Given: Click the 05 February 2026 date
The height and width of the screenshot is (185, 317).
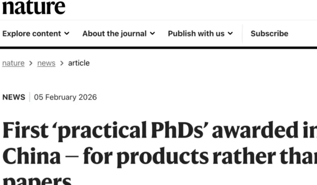Looking at the screenshot, I should pyautogui.click(x=65, y=97).
